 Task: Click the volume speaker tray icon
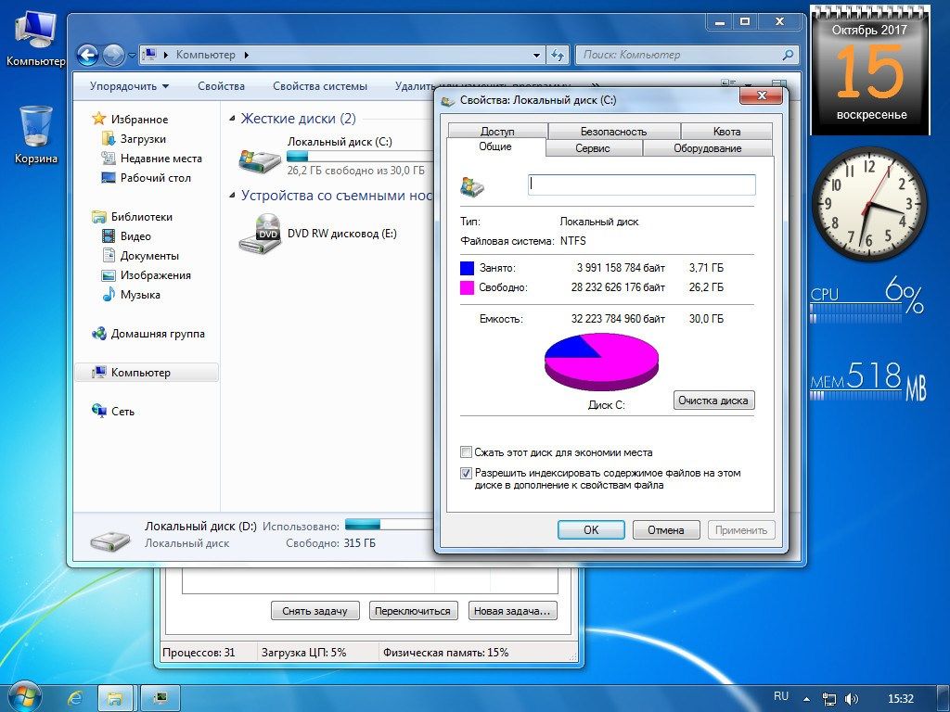852,699
